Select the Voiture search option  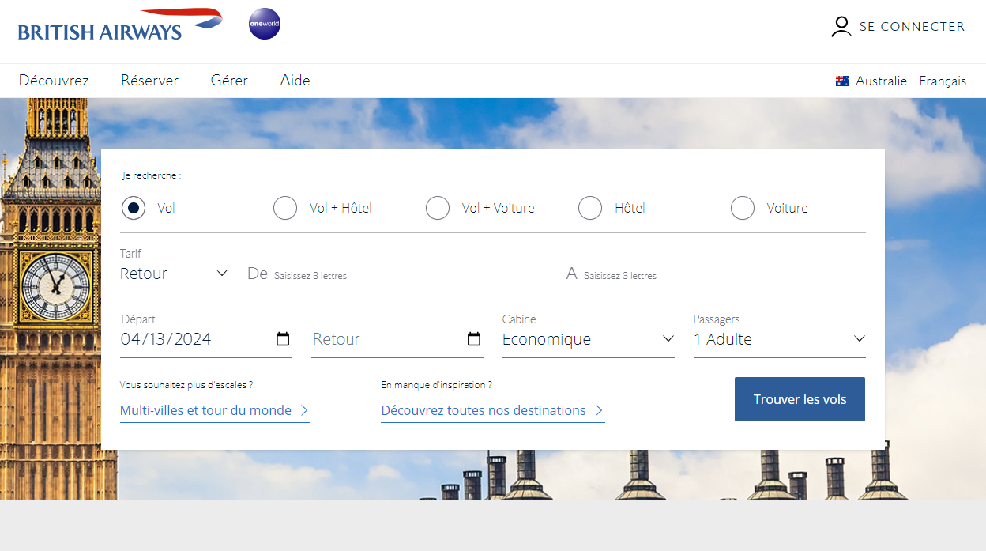tap(743, 208)
